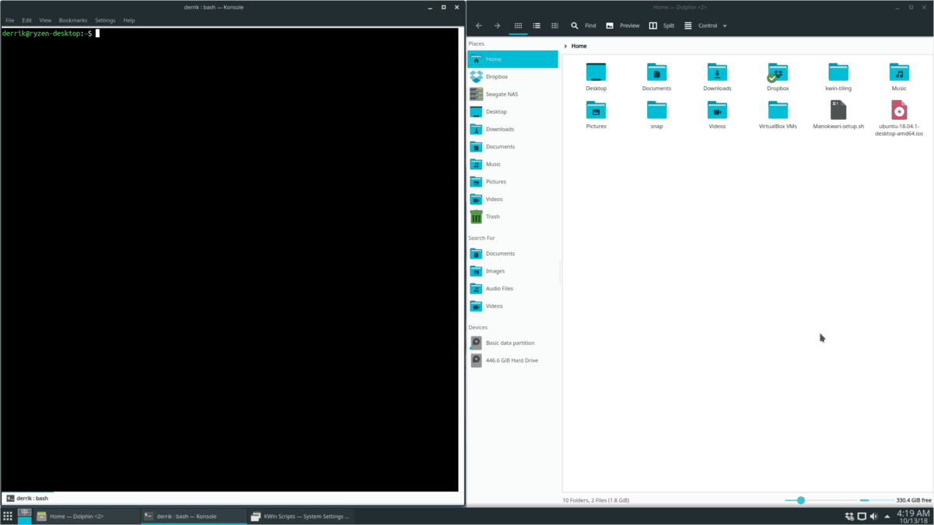The image size is (934, 525).
Task: Expand hidden system tray icons arrow
Action: pyautogui.click(x=887, y=516)
